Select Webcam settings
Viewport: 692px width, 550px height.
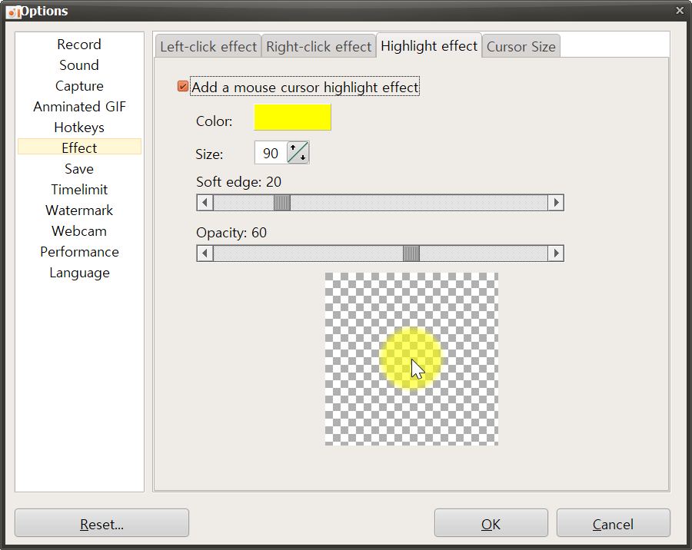pos(78,230)
